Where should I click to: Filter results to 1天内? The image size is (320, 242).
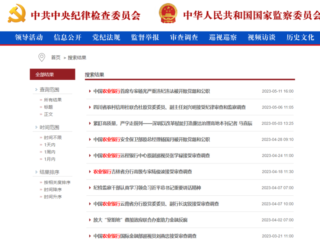49,145
